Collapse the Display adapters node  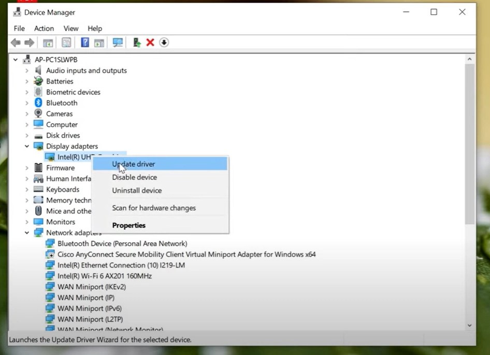[27, 146]
